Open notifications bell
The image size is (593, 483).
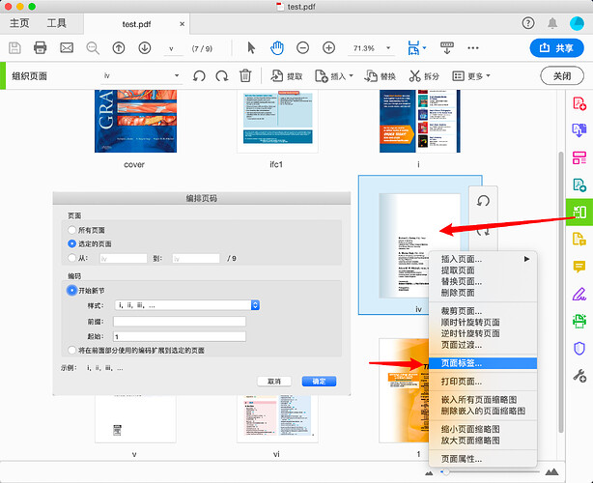[552, 23]
